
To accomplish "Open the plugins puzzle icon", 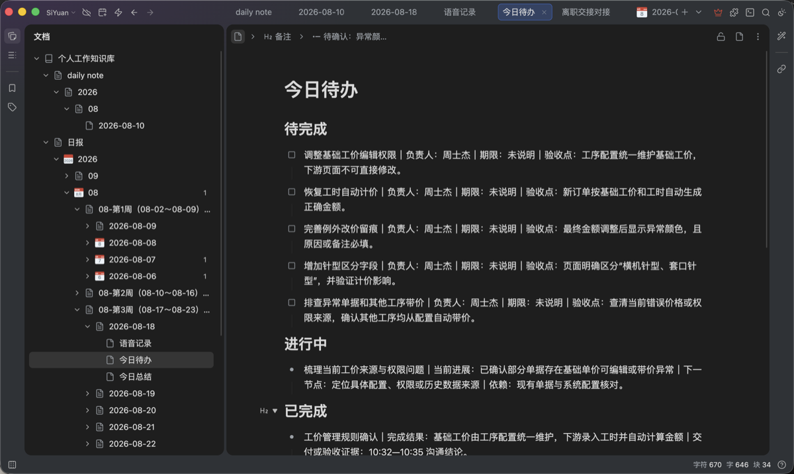I will [734, 13].
